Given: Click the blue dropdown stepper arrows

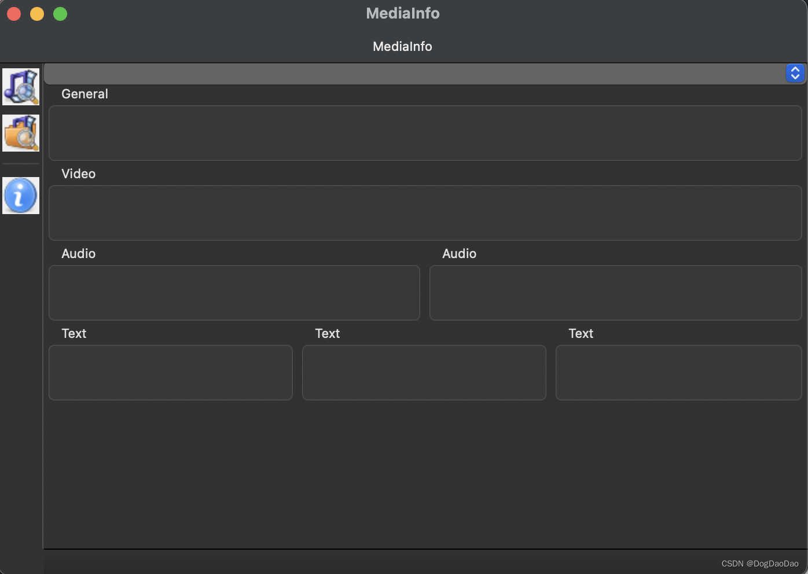Looking at the screenshot, I should click(x=795, y=73).
